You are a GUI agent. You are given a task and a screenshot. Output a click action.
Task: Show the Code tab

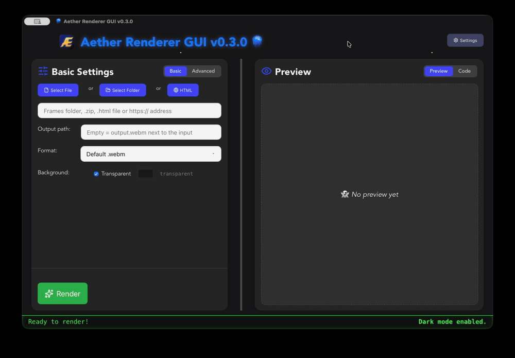pyautogui.click(x=465, y=71)
